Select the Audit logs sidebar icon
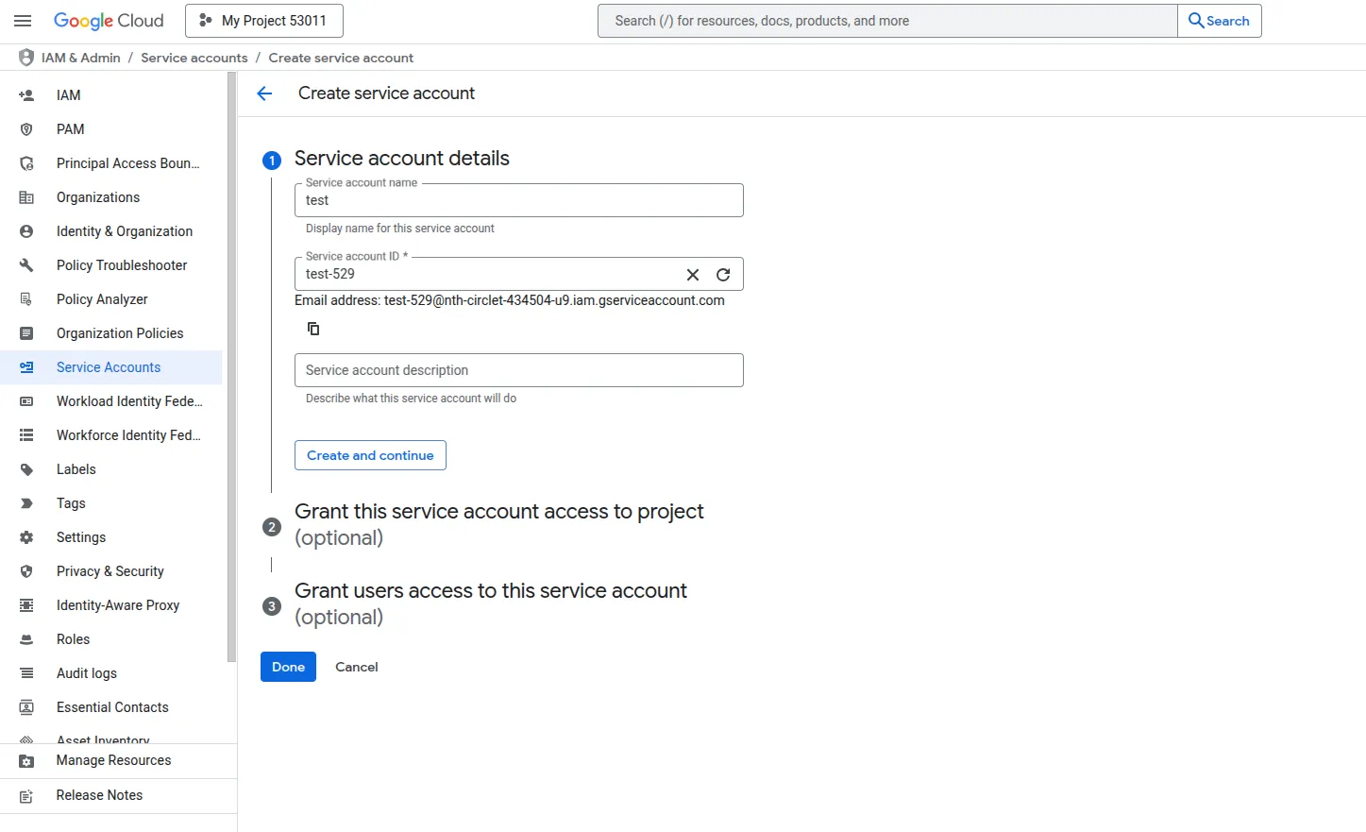 pyautogui.click(x=25, y=673)
